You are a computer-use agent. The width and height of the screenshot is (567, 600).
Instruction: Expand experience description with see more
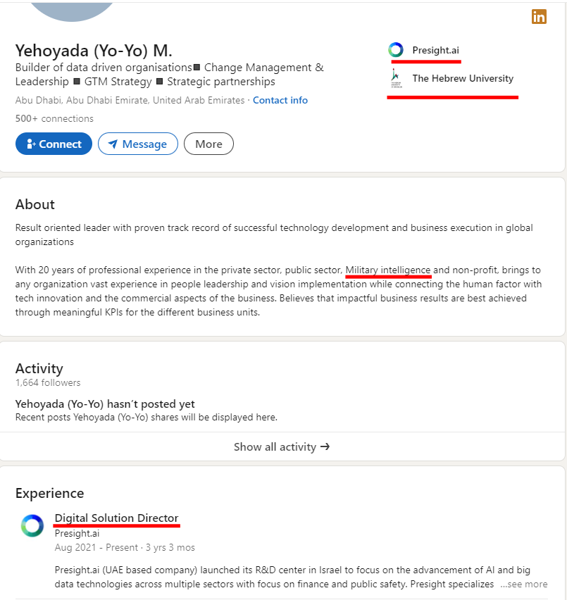pyautogui.click(x=524, y=585)
